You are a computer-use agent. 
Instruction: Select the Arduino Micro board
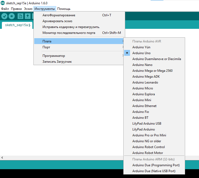coord(154,88)
